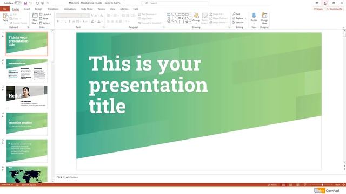Image resolution: width=346 pixels, height=194 pixels.
Task: Switch to the Animations tab
Action: 70,9
